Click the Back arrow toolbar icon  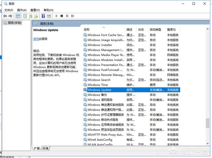[x=5, y=16]
